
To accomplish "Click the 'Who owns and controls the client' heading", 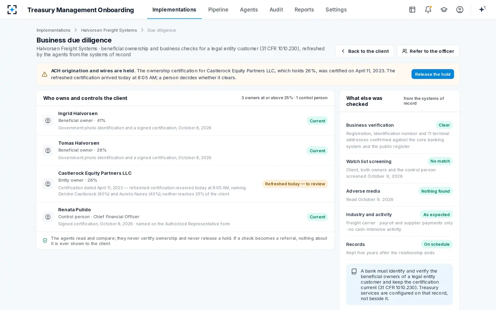I will pyautogui.click(x=85, y=98).
